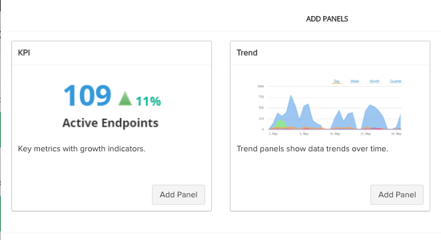This screenshot has width=441, height=240.
Task: Click the 11% growth indicator
Action: tap(148, 101)
